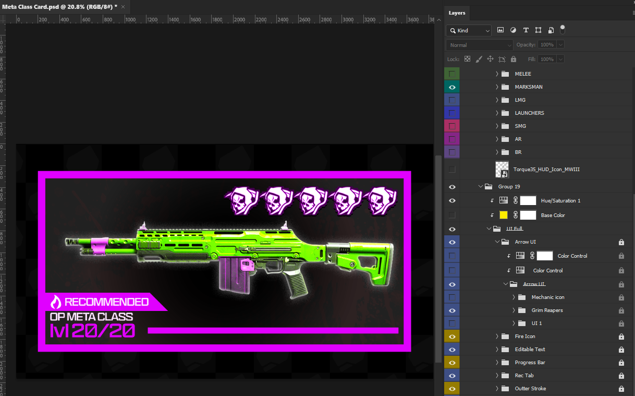Screen dimensions: 635x396
Task: Show the LMG group
Action: (x=451, y=100)
